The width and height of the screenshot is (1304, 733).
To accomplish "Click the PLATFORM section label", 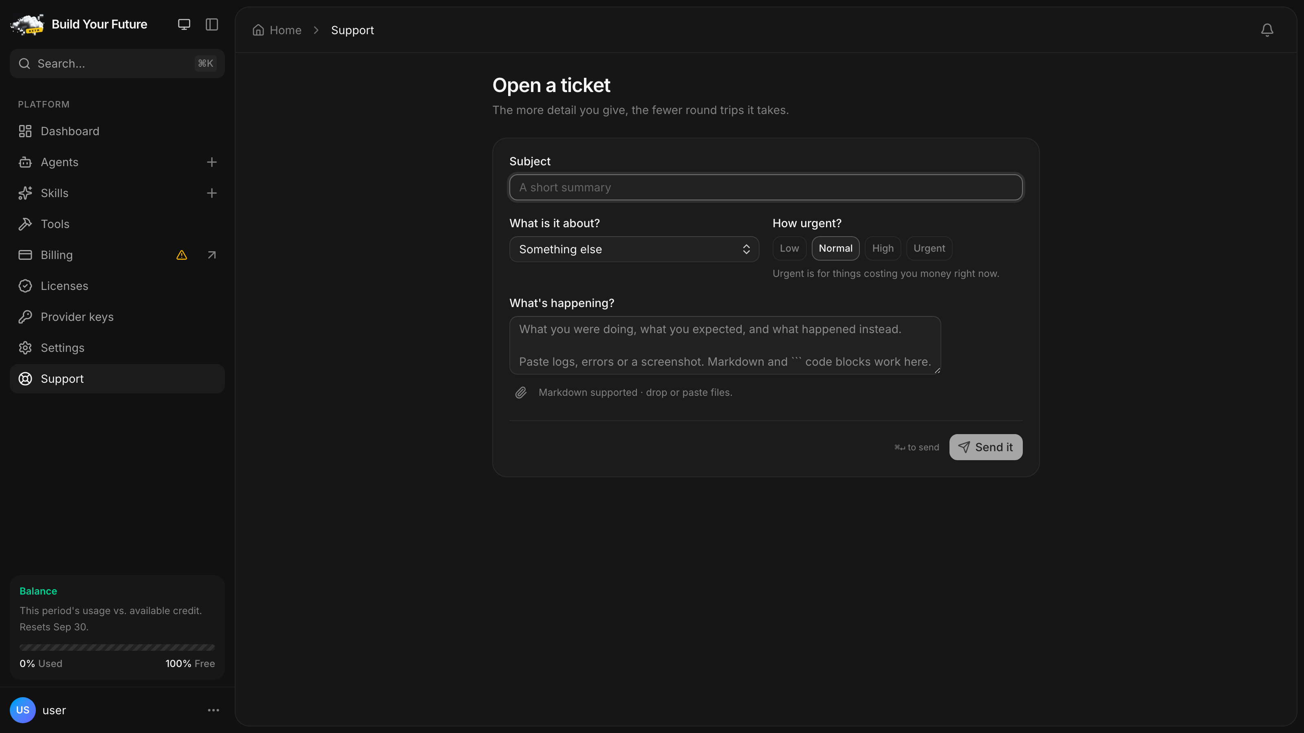I will coord(44,105).
